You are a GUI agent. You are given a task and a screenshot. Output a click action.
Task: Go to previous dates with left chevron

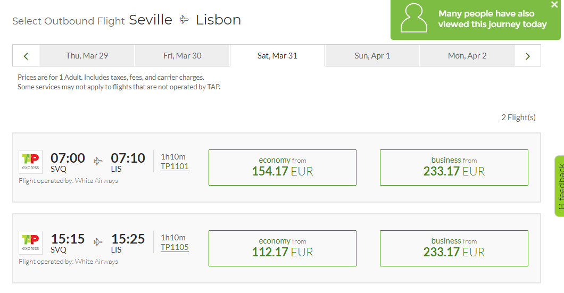(26, 56)
